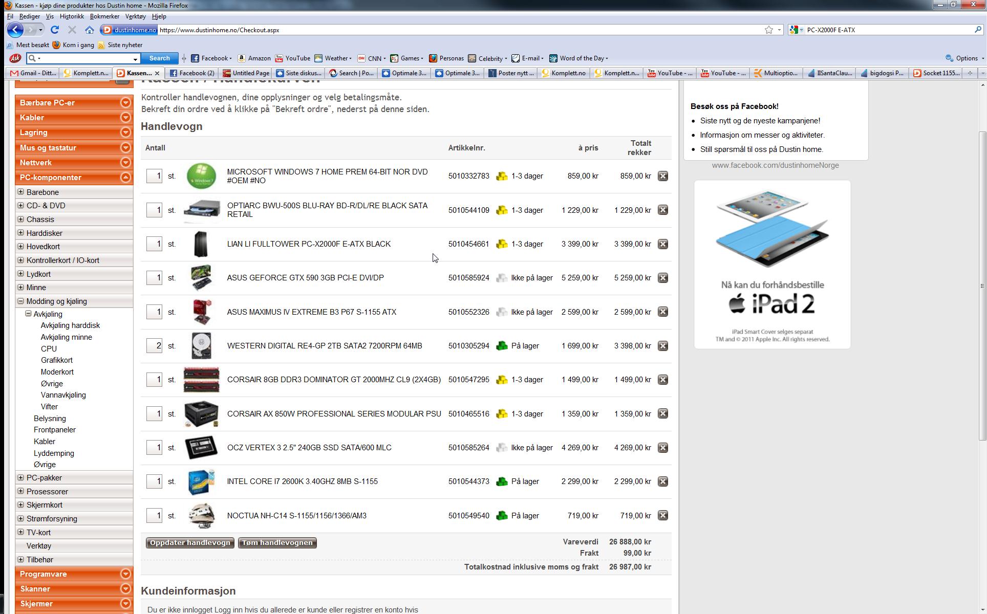Remove Intel Core i7 2600K from cart
Image resolution: width=987 pixels, height=614 pixels.
[663, 481]
